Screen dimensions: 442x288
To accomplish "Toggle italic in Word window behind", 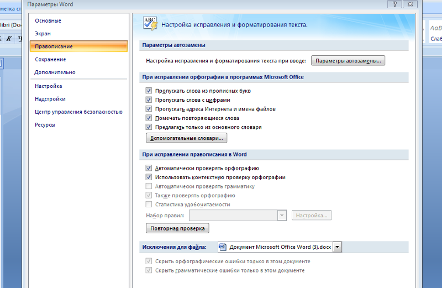I will tap(9, 39).
